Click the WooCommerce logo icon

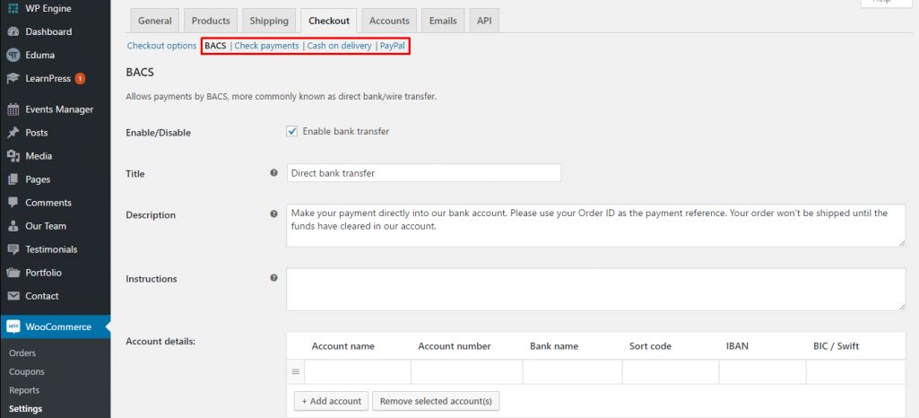tap(13, 327)
